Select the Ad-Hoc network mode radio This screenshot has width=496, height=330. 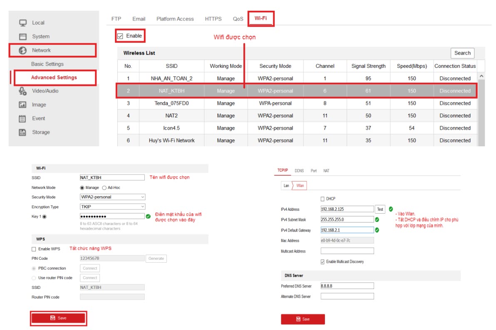(104, 188)
